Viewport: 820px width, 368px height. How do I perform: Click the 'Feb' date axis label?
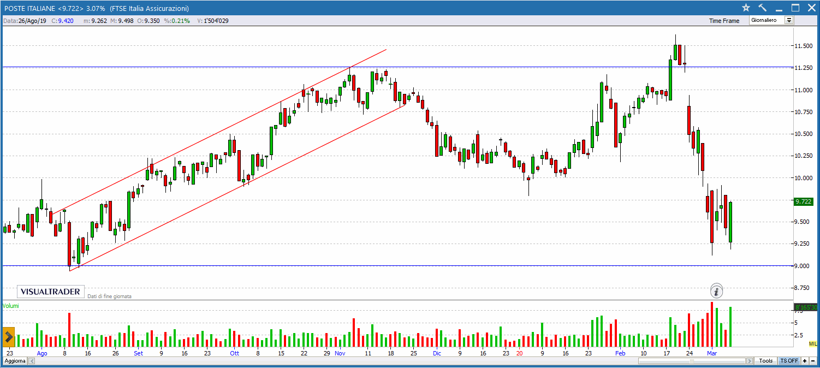click(620, 353)
